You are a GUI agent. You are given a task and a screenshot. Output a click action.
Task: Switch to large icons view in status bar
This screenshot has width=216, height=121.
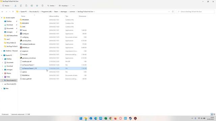(x=214, y=114)
